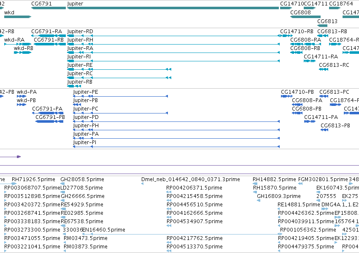Click protein Jupiter-PH label

[x=86, y=126]
